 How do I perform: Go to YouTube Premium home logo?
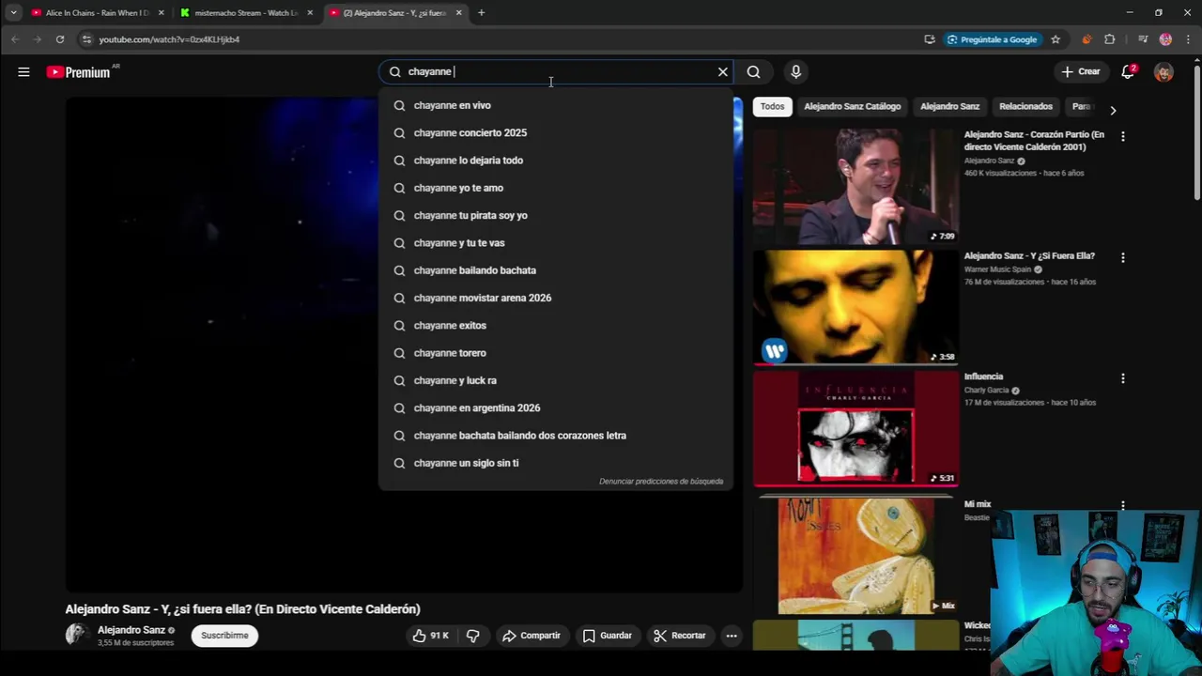(x=79, y=72)
